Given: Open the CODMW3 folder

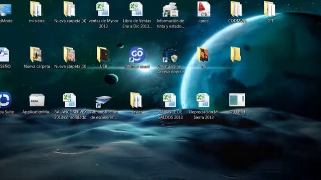Looking at the screenshot, I should pos(236,9).
